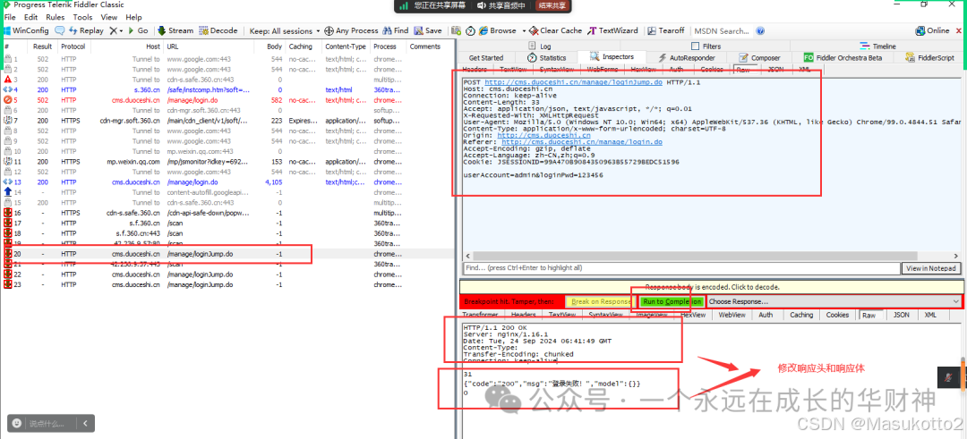Open the Choose Response dropdown
Screen dimensions: 967x439
pyautogui.click(x=834, y=301)
